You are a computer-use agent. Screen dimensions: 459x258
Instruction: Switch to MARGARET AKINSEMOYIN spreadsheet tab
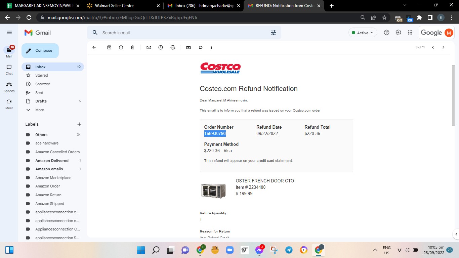coord(43,6)
